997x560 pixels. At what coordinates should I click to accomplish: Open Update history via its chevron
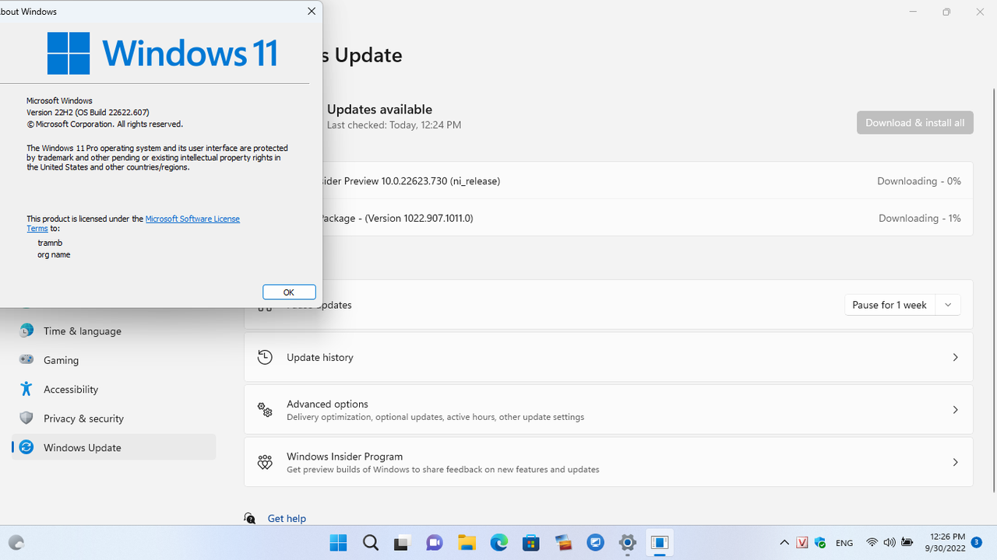(x=955, y=358)
